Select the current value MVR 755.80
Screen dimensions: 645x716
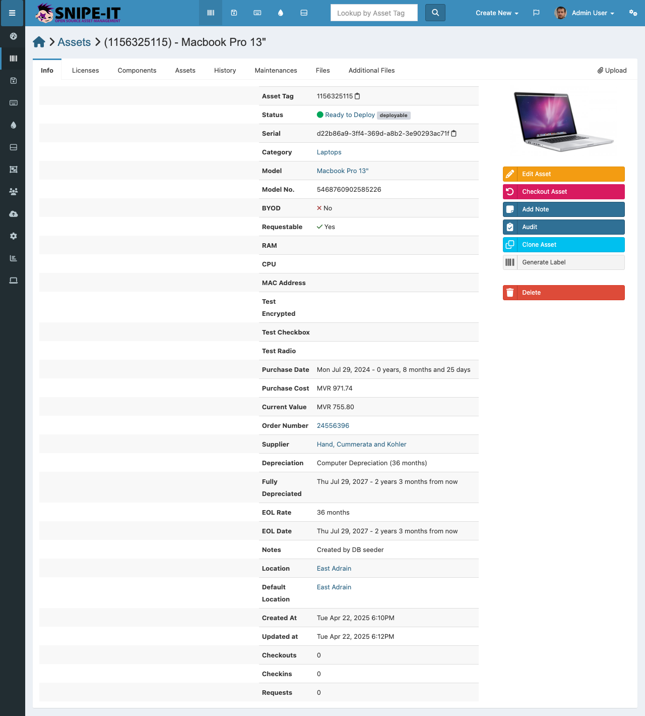coord(336,407)
